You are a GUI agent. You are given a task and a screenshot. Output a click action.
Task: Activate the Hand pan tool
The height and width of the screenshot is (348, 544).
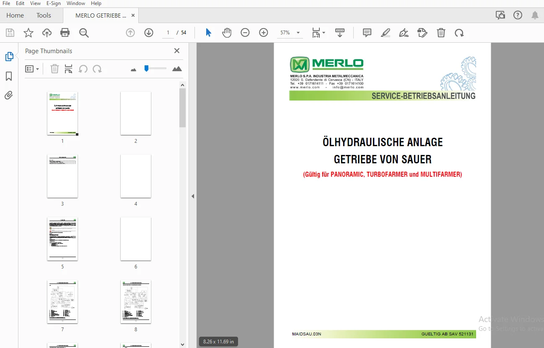click(227, 33)
